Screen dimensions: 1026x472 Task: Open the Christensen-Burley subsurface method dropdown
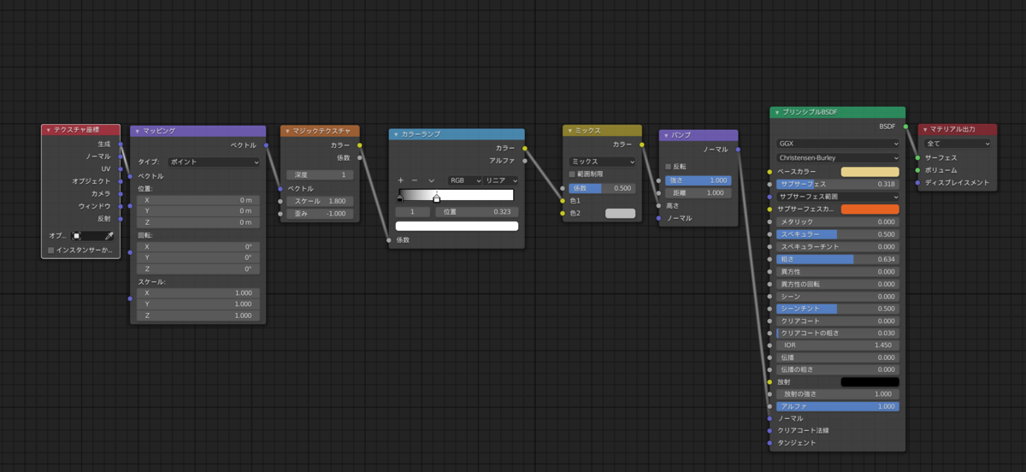tap(838, 157)
